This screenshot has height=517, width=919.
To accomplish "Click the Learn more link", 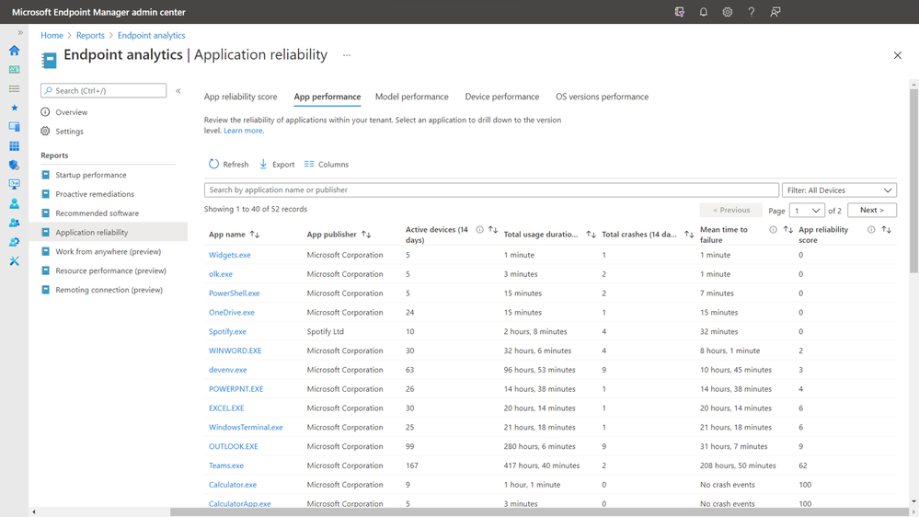I will (x=244, y=131).
